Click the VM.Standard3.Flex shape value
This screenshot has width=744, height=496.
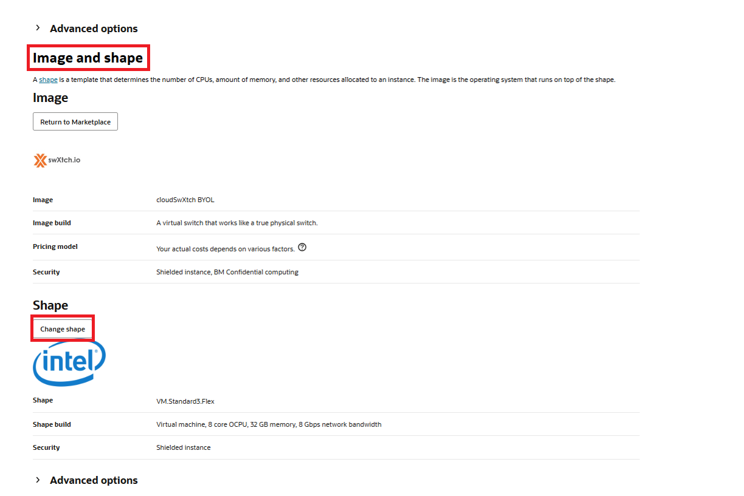click(185, 401)
